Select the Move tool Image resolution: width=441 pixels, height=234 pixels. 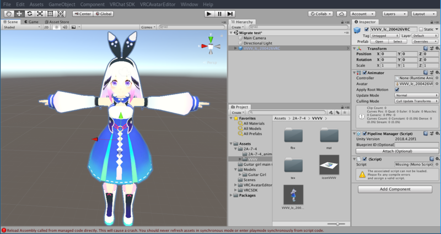pos(19,14)
